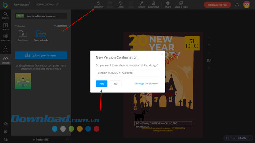The width and height of the screenshot is (255, 143).
Task: Edit the DOWNLOADVNN design name pencil icon
Action: [57, 5]
